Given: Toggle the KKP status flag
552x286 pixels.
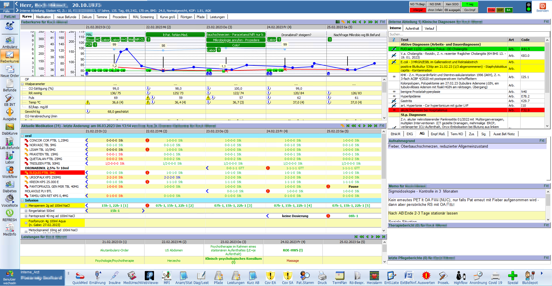Looking at the screenshot, I should [500, 10].
